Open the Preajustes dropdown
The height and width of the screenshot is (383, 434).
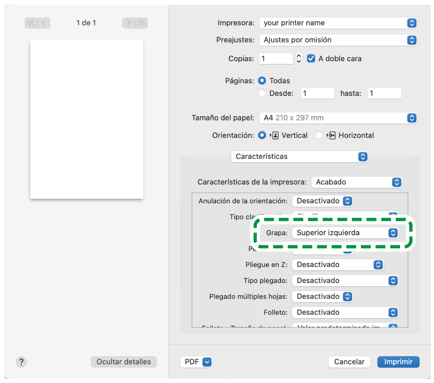(x=338, y=40)
